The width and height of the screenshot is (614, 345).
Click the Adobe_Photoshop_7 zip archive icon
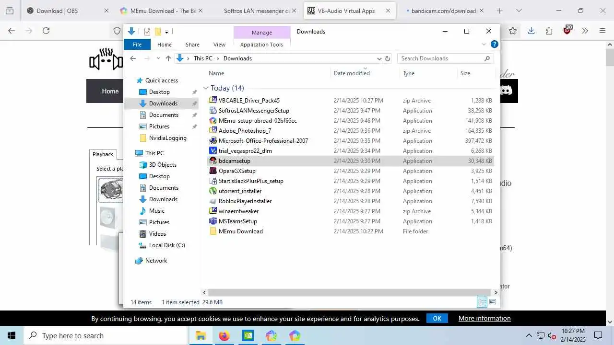[213, 131]
